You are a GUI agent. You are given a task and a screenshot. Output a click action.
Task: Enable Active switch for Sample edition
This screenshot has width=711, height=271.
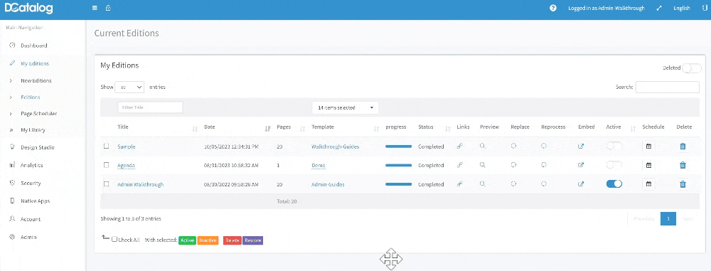[x=614, y=146]
